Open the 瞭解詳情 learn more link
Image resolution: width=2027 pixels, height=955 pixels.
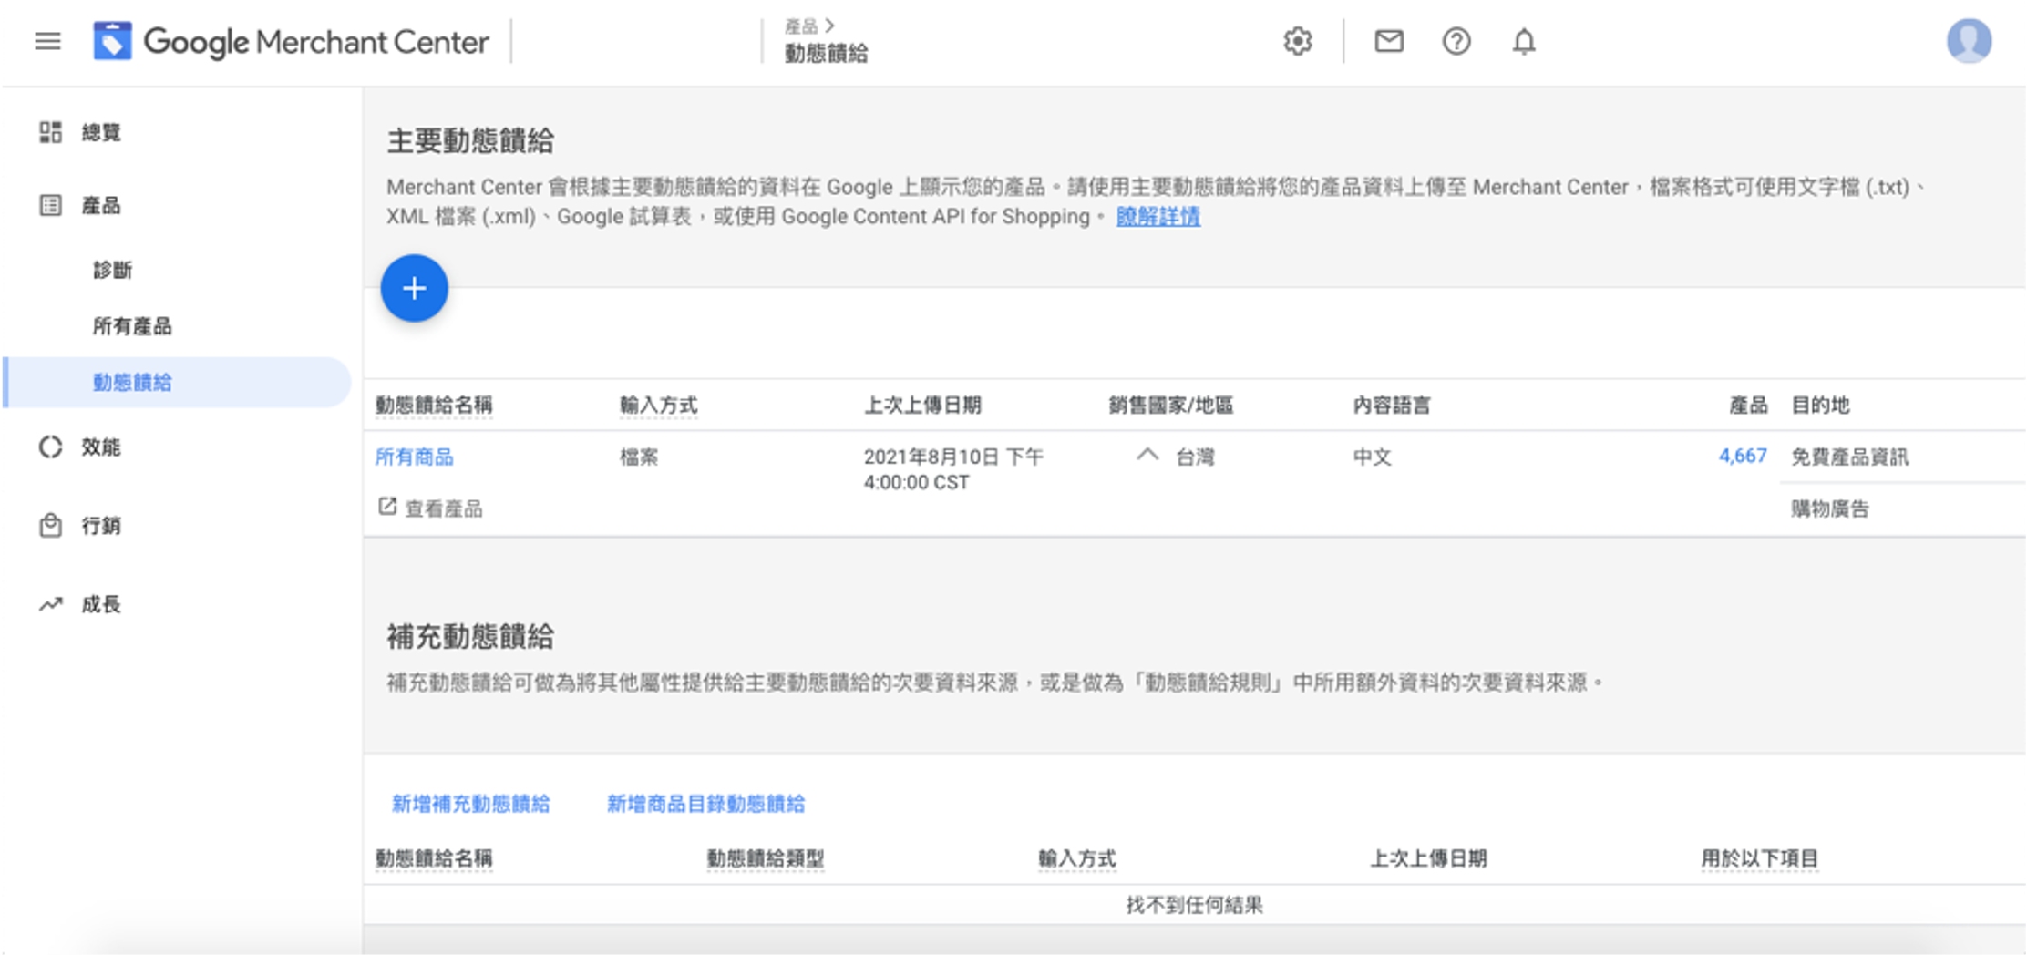pos(1158,217)
